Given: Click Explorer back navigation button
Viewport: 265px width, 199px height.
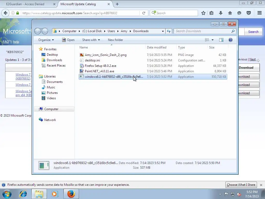Looking at the screenshot, I should [x=38, y=31].
